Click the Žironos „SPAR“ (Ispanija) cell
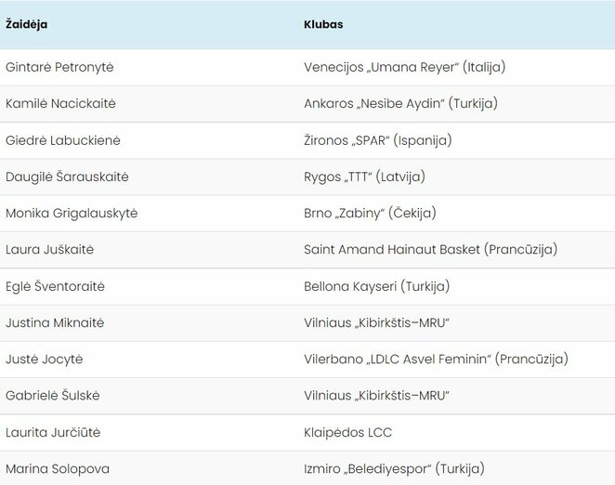This screenshot has width=615, height=485. (377, 140)
